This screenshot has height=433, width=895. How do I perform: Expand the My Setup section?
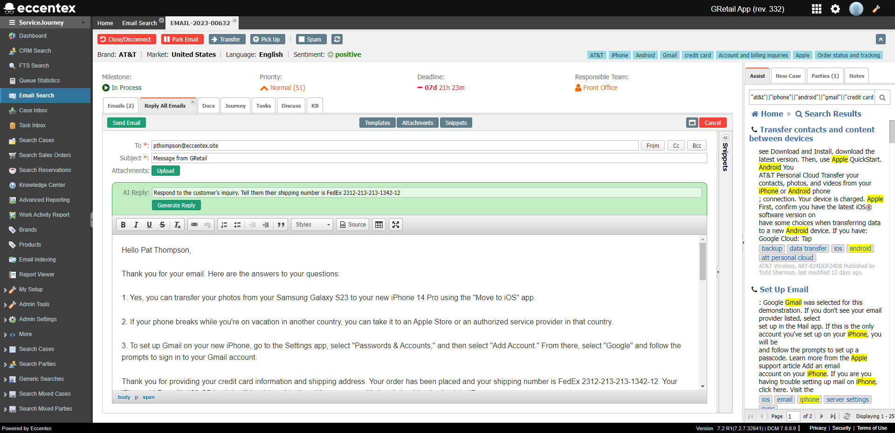click(x=5, y=290)
